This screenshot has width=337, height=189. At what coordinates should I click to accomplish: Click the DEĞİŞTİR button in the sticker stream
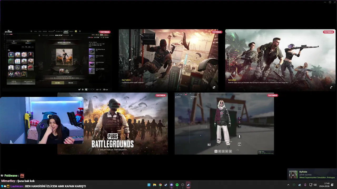click(x=14, y=82)
